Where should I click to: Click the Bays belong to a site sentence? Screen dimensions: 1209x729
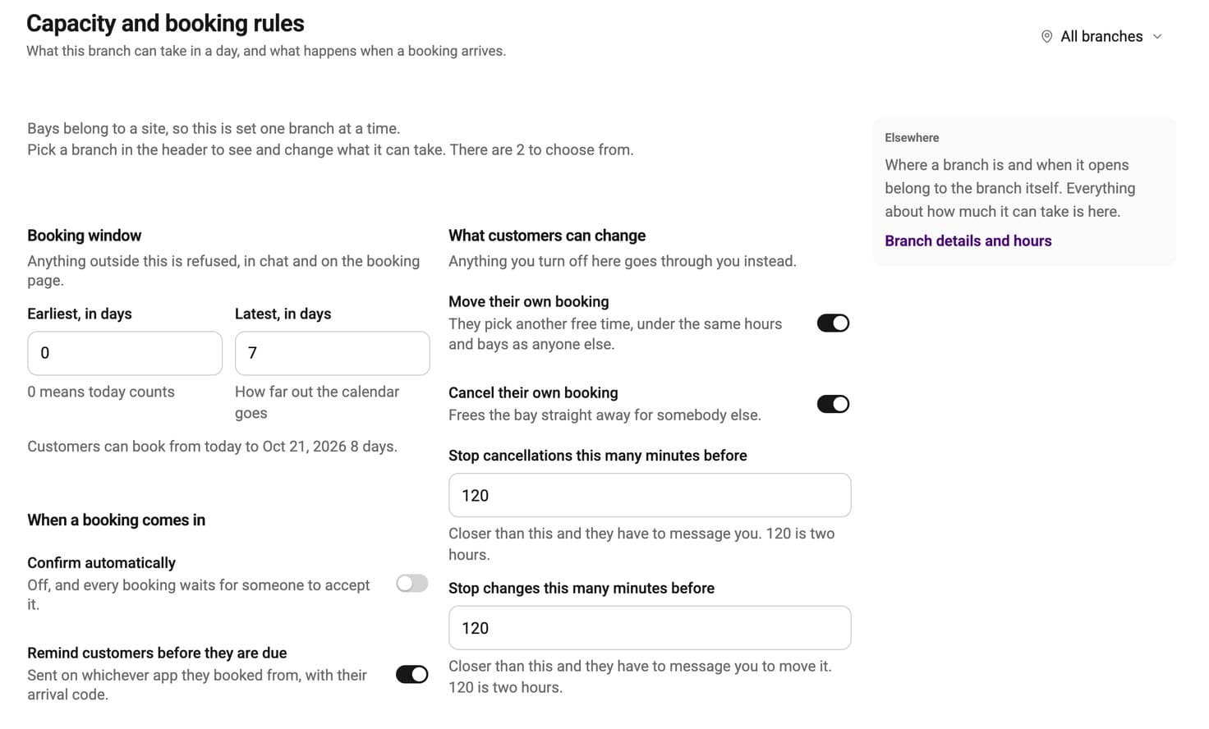[214, 128]
